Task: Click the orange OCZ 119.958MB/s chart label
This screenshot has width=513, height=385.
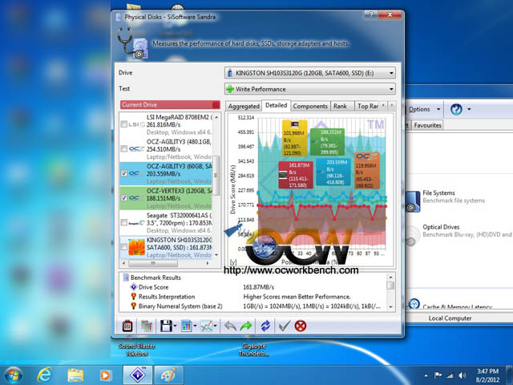Action: [x=367, y=171]
